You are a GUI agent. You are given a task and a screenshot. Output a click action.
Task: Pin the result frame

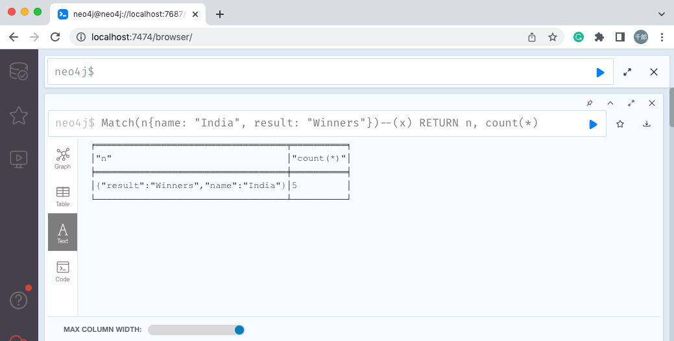[x=590, y=103]
